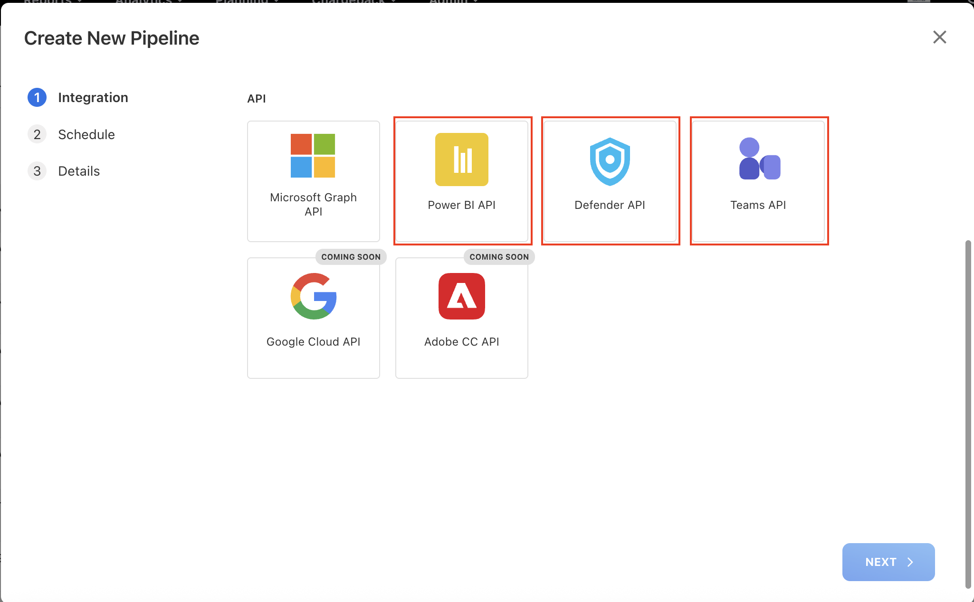Click the NEXT button
Viewport: 974px width, 602px height.
tap(888, 562)
